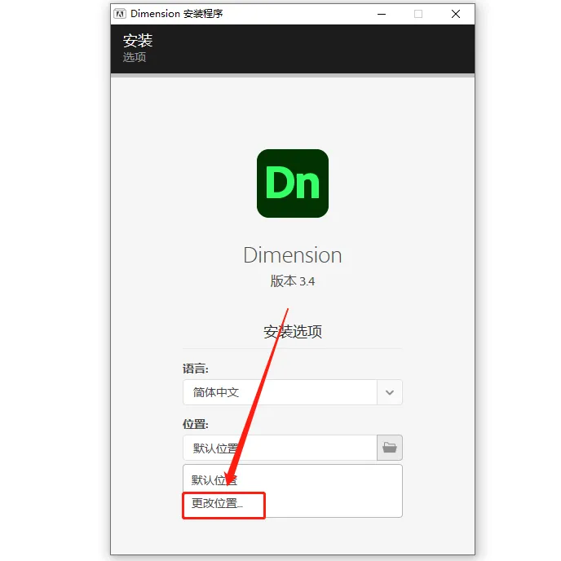The height and width of the screenshot is (561, 561).
Task: Select 默认位置 in the location list
Action: coord(292,479)
